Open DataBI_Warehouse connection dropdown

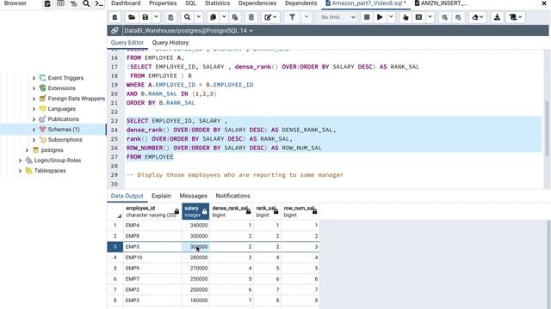click(189, 31)
